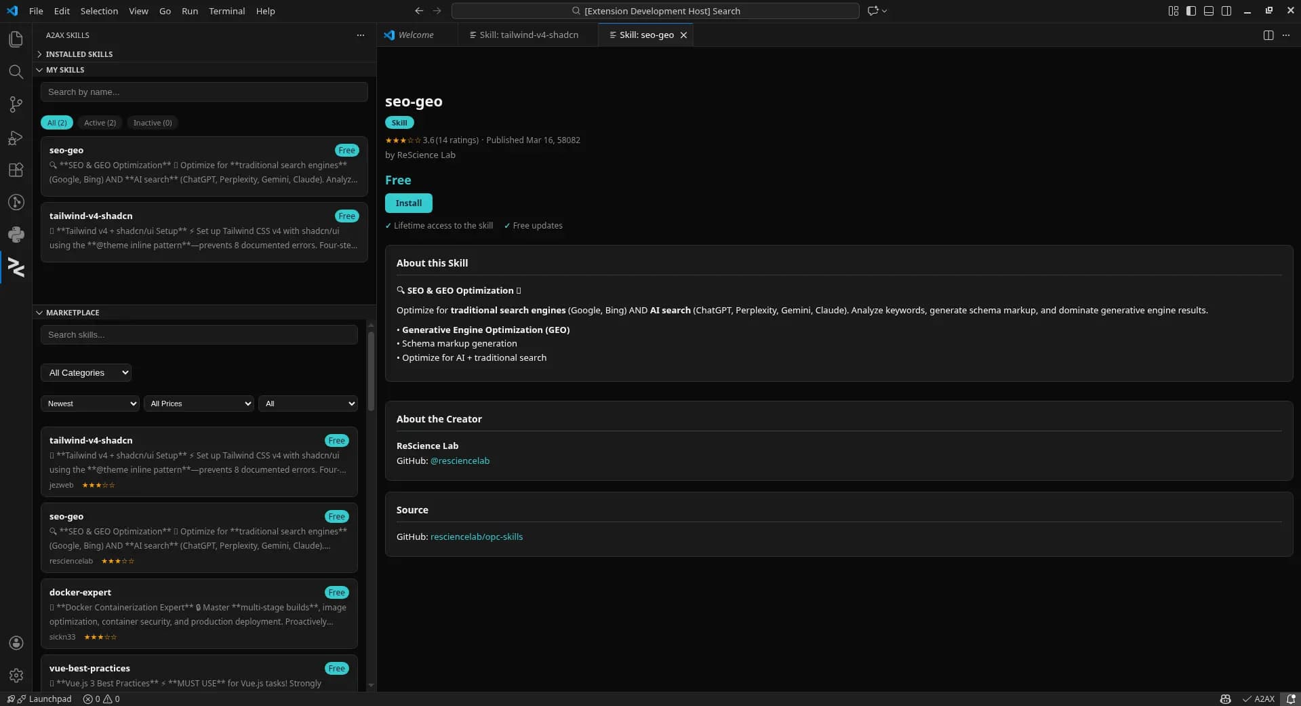
Task: Toggle the bottom panel visibility
Action: [1208, 10]
